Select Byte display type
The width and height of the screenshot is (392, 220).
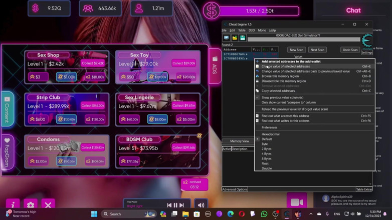tap(265, 144)
